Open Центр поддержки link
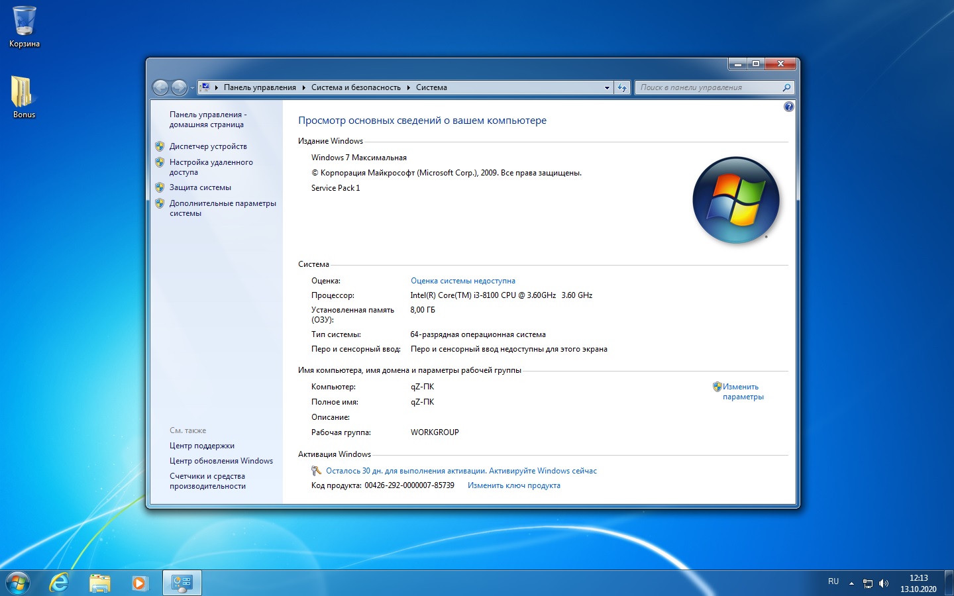This screenshot has width=954, height=596. 201,446
